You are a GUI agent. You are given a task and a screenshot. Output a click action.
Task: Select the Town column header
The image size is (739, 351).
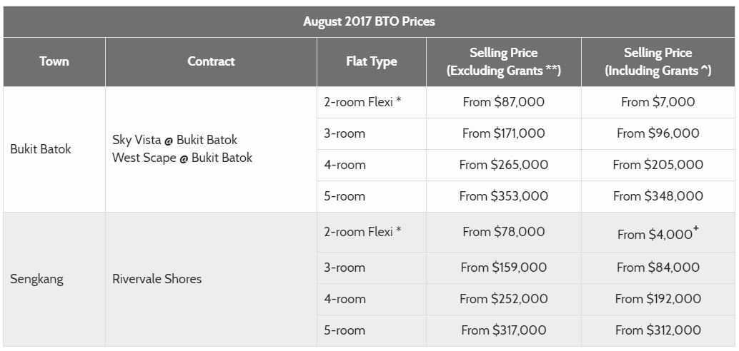pyautogui.click(x=54, y=61)
